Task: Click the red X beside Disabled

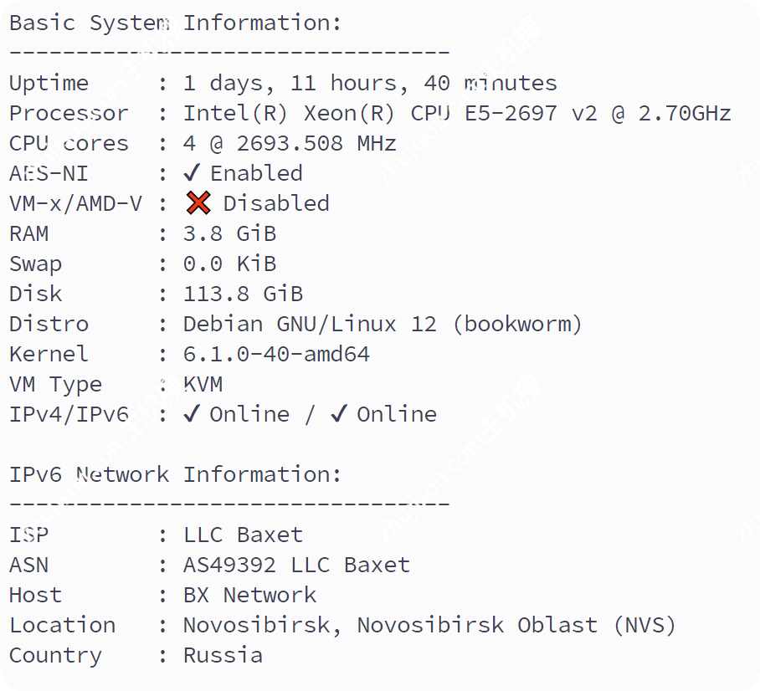Action: pyautogui.click(x=198, y=203)
